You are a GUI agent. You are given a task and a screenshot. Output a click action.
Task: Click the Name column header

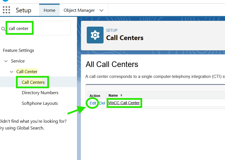(113, 95)
